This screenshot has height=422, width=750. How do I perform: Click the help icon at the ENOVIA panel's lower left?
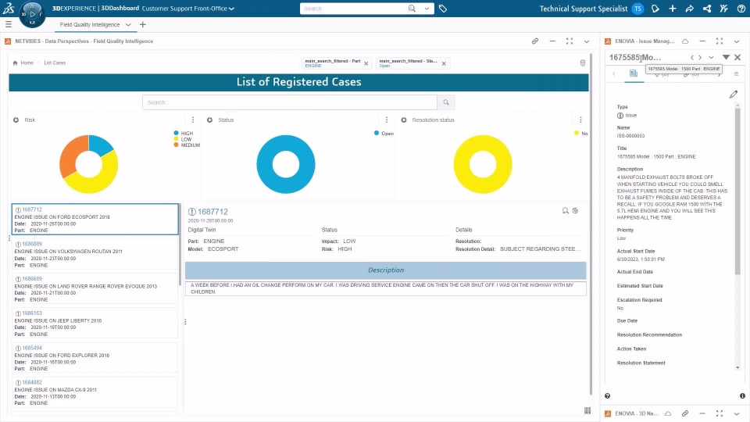pyautogui.click(x=608, y=395)
